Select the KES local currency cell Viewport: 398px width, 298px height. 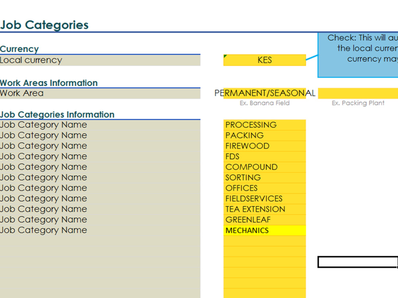tap(265, 60)
